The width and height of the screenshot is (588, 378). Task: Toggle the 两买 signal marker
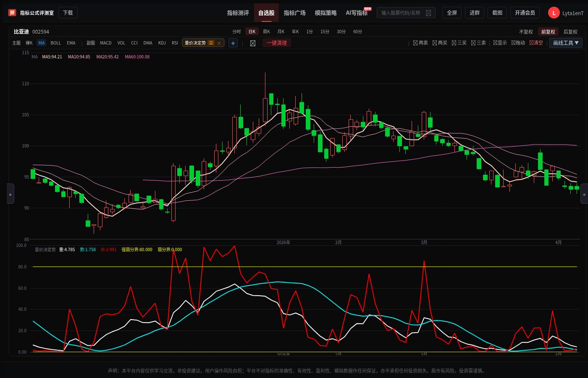point(440,43)
